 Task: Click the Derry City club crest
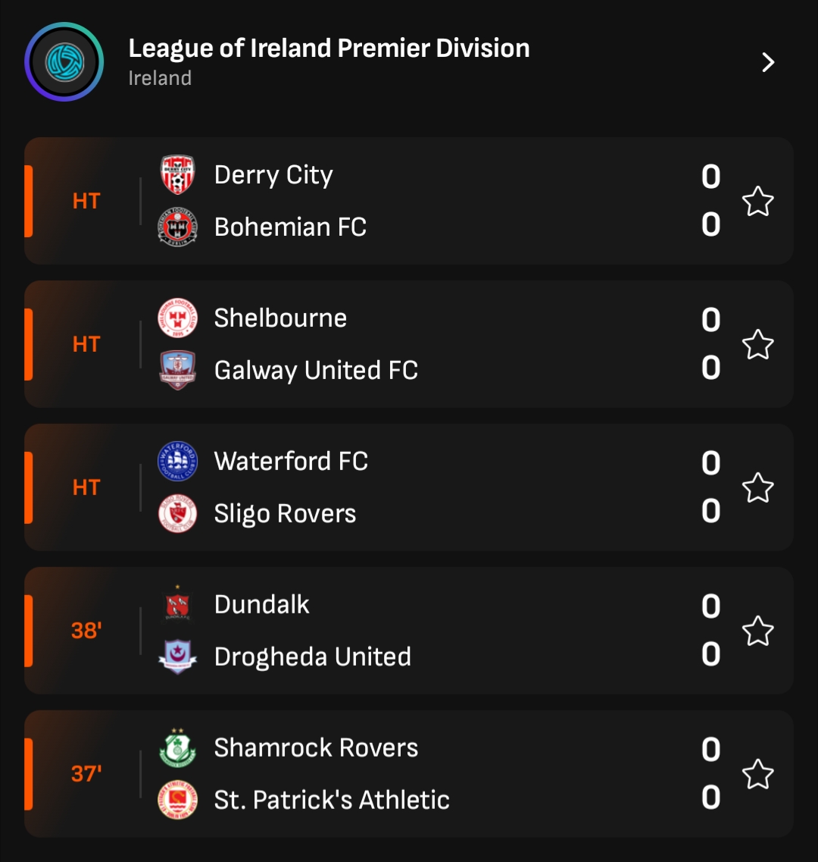pos(177,175)
